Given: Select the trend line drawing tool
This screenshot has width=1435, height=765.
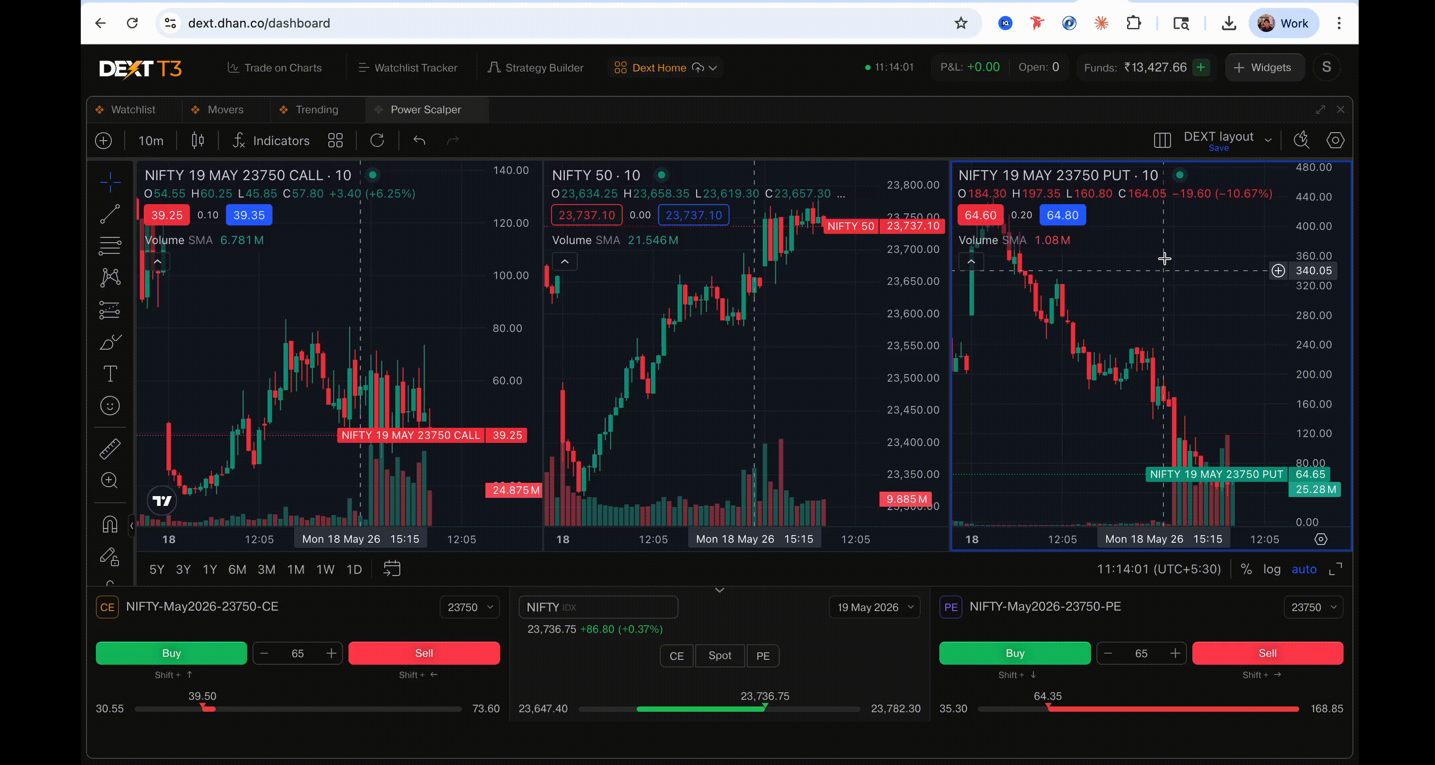Looking at the screenshot, I should [110, 214].
